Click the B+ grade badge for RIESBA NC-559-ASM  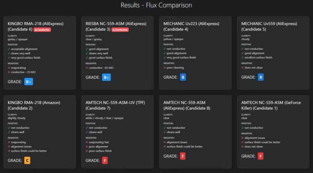pyautogui.click(x=107, y=77)
